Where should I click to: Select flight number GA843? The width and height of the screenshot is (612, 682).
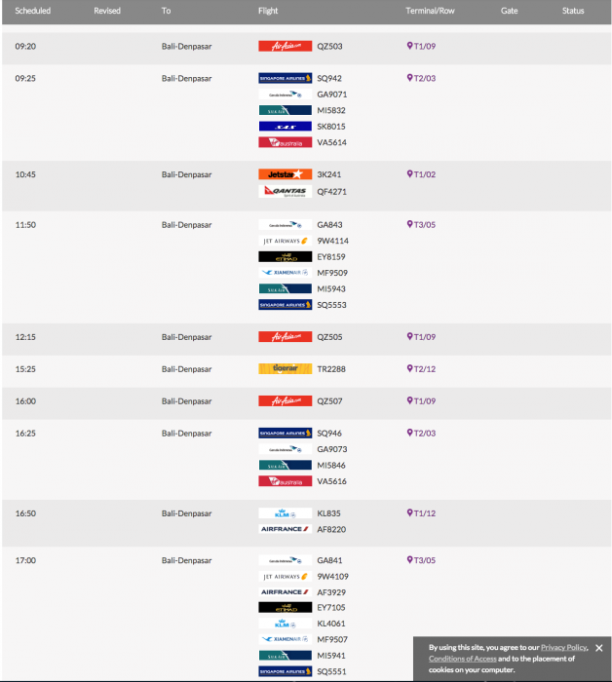330,225
